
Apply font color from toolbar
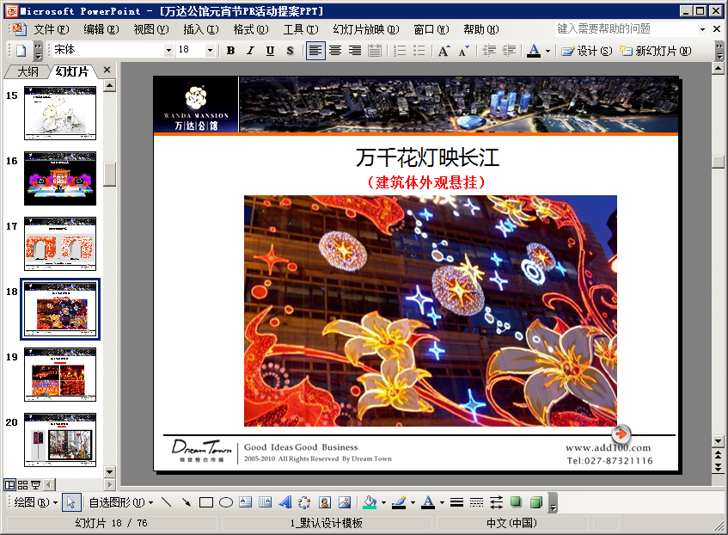534,51
